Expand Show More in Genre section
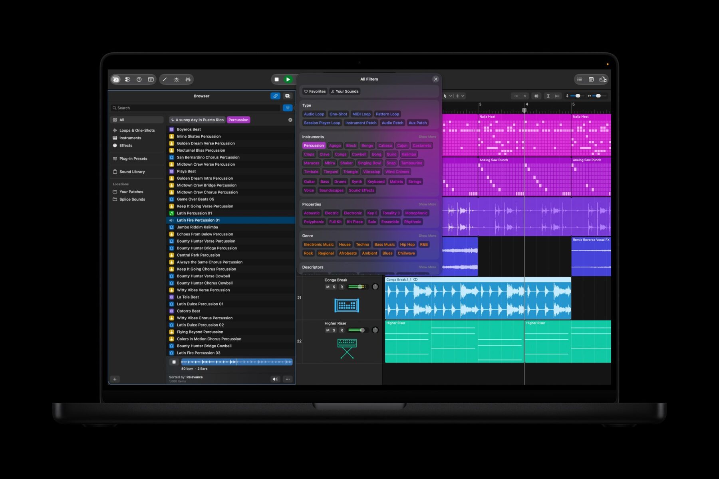Viewport: 719px width, 479px height. (427, 236)
